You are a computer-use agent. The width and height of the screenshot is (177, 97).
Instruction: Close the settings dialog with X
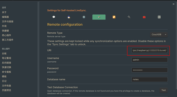click(x=173, y=4)
